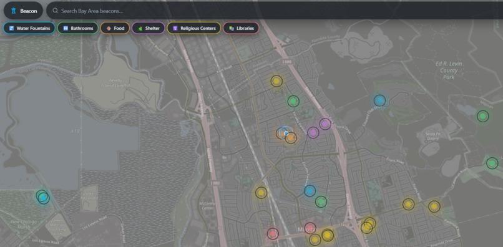Focus the Search Bay Area beacons field

coord(275,11)
